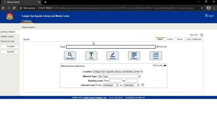Viewport: 217px width, 122px height.
Task: Click the library name header text
Action: (x=45, y=16)
